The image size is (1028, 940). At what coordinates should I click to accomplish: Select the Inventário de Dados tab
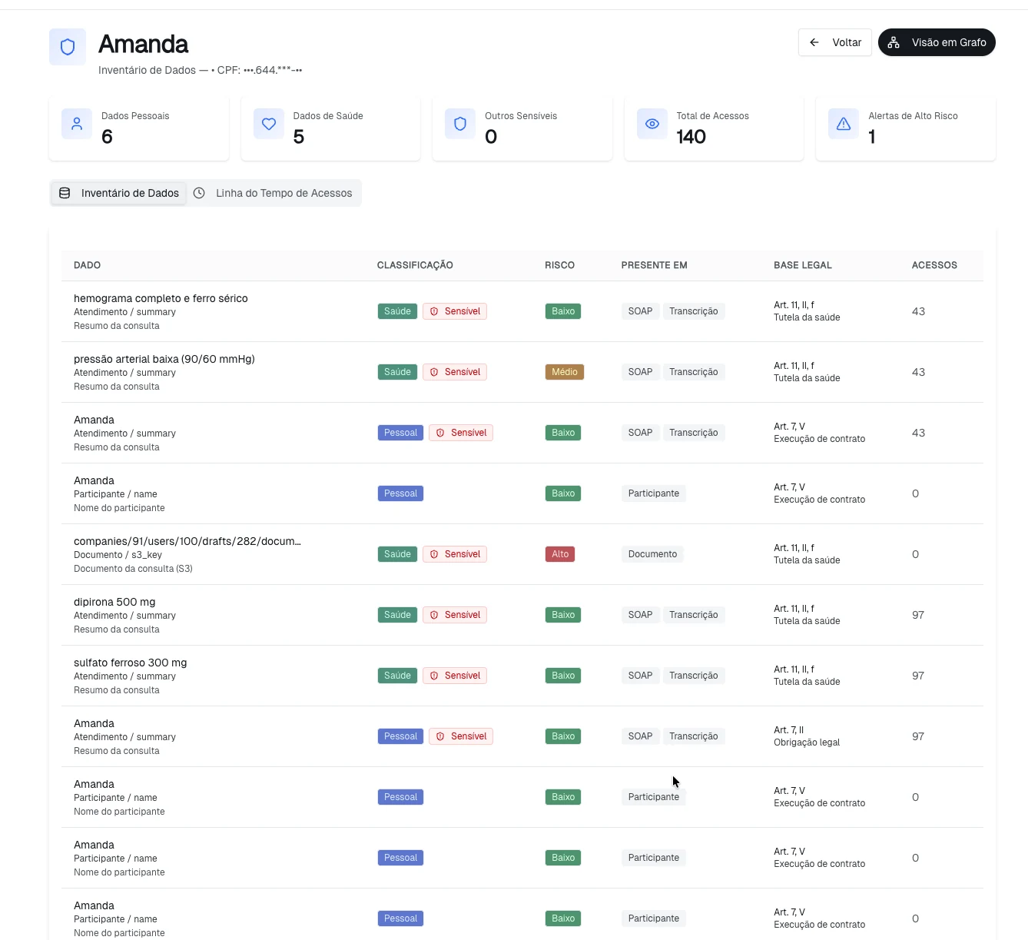pos(119,193)
